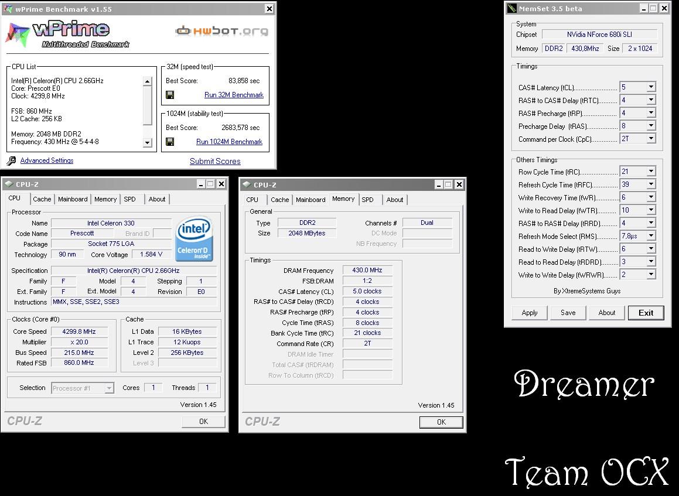Click the Apply button in MemSet

coord(530,313)
